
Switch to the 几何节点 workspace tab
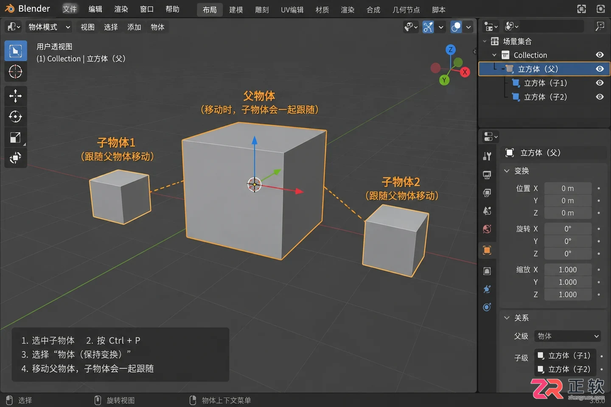click(406, 10)
